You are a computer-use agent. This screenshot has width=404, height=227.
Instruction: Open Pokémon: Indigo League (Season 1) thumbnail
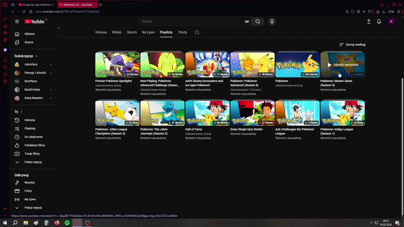[342, 113]
